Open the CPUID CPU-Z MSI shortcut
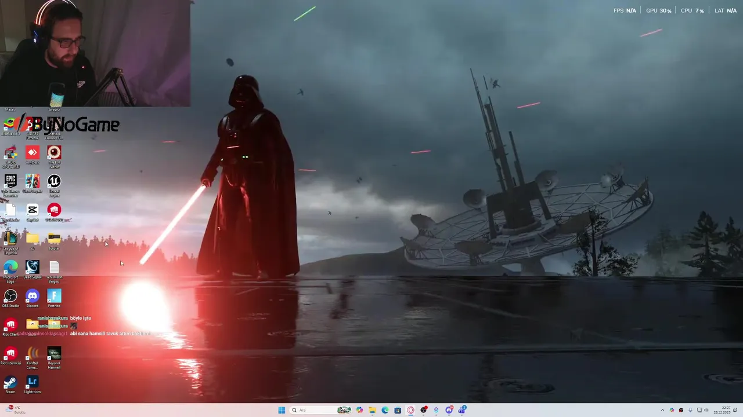Viewport: 743px width, 417px height. pyautogui.click(x=10, y=157)
